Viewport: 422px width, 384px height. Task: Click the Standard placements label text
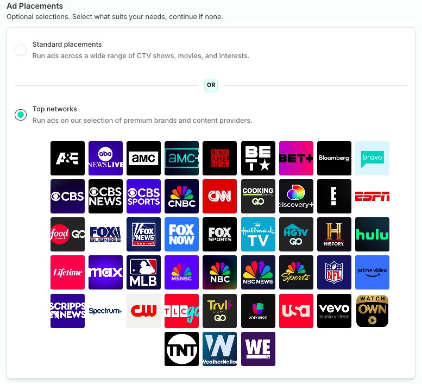coord(67,45)
